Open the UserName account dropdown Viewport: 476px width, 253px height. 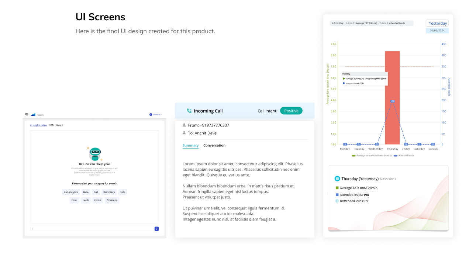point(156,115)
